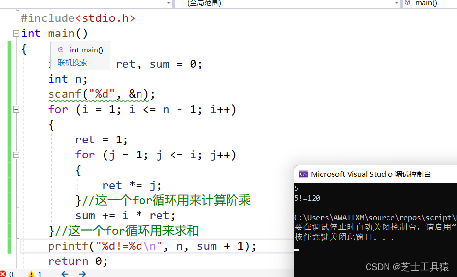457x277 pixels.
Task: Click the 联机搜索 link in the tooltip
Action: (72, 62)
